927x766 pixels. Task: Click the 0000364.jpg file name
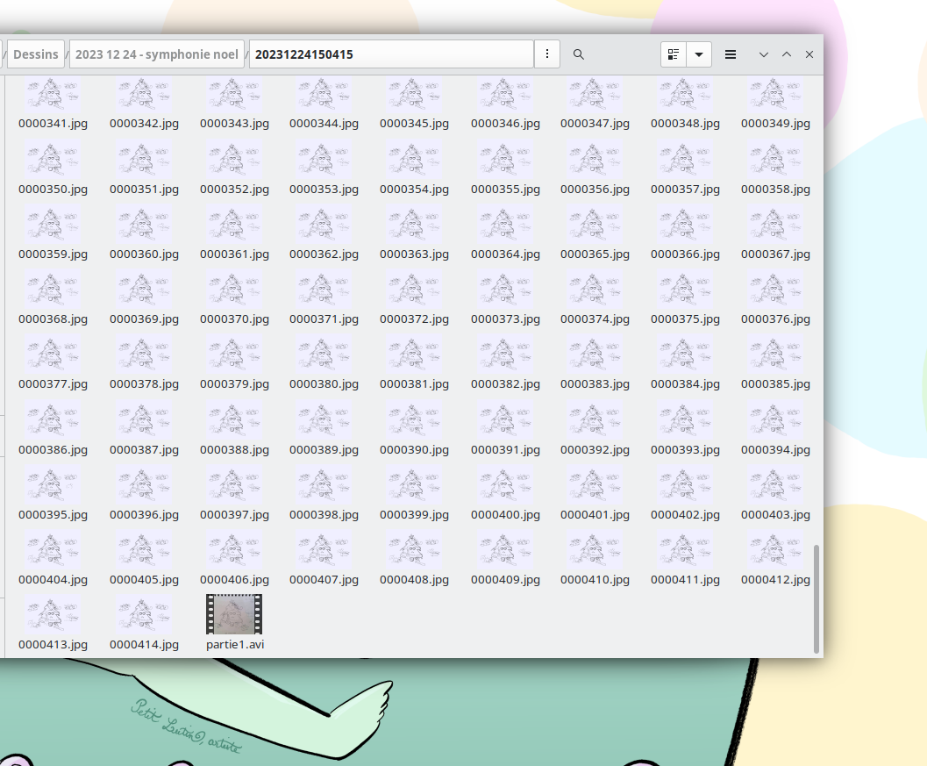point(505,254)
